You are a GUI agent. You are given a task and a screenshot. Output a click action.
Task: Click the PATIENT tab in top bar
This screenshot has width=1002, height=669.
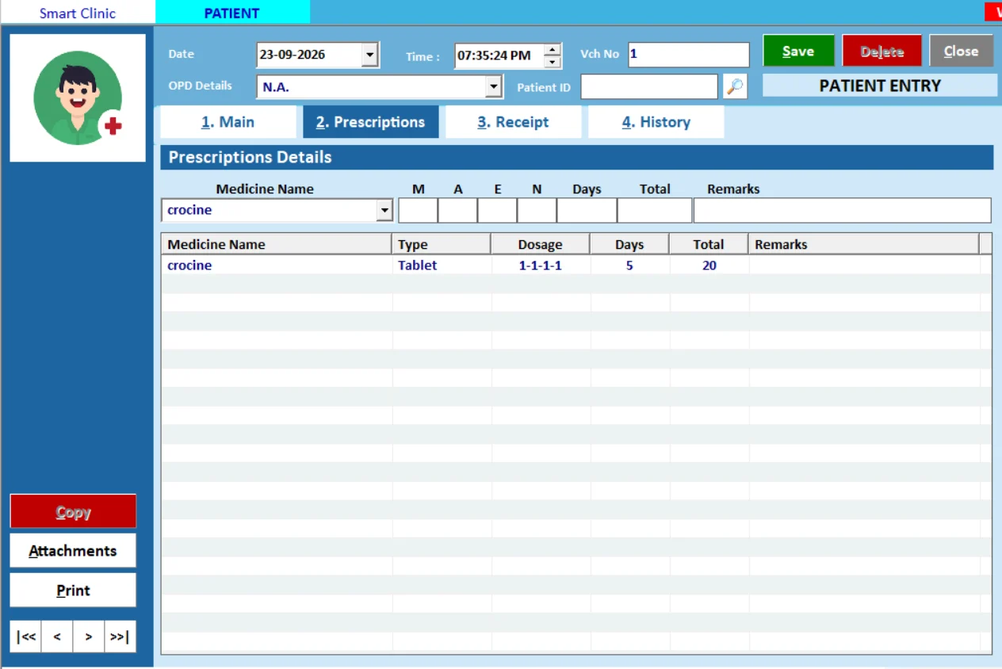pyautogui.click(x=232, y=13)
